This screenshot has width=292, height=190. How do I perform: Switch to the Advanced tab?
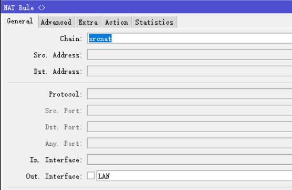click(x=56, y=22)
